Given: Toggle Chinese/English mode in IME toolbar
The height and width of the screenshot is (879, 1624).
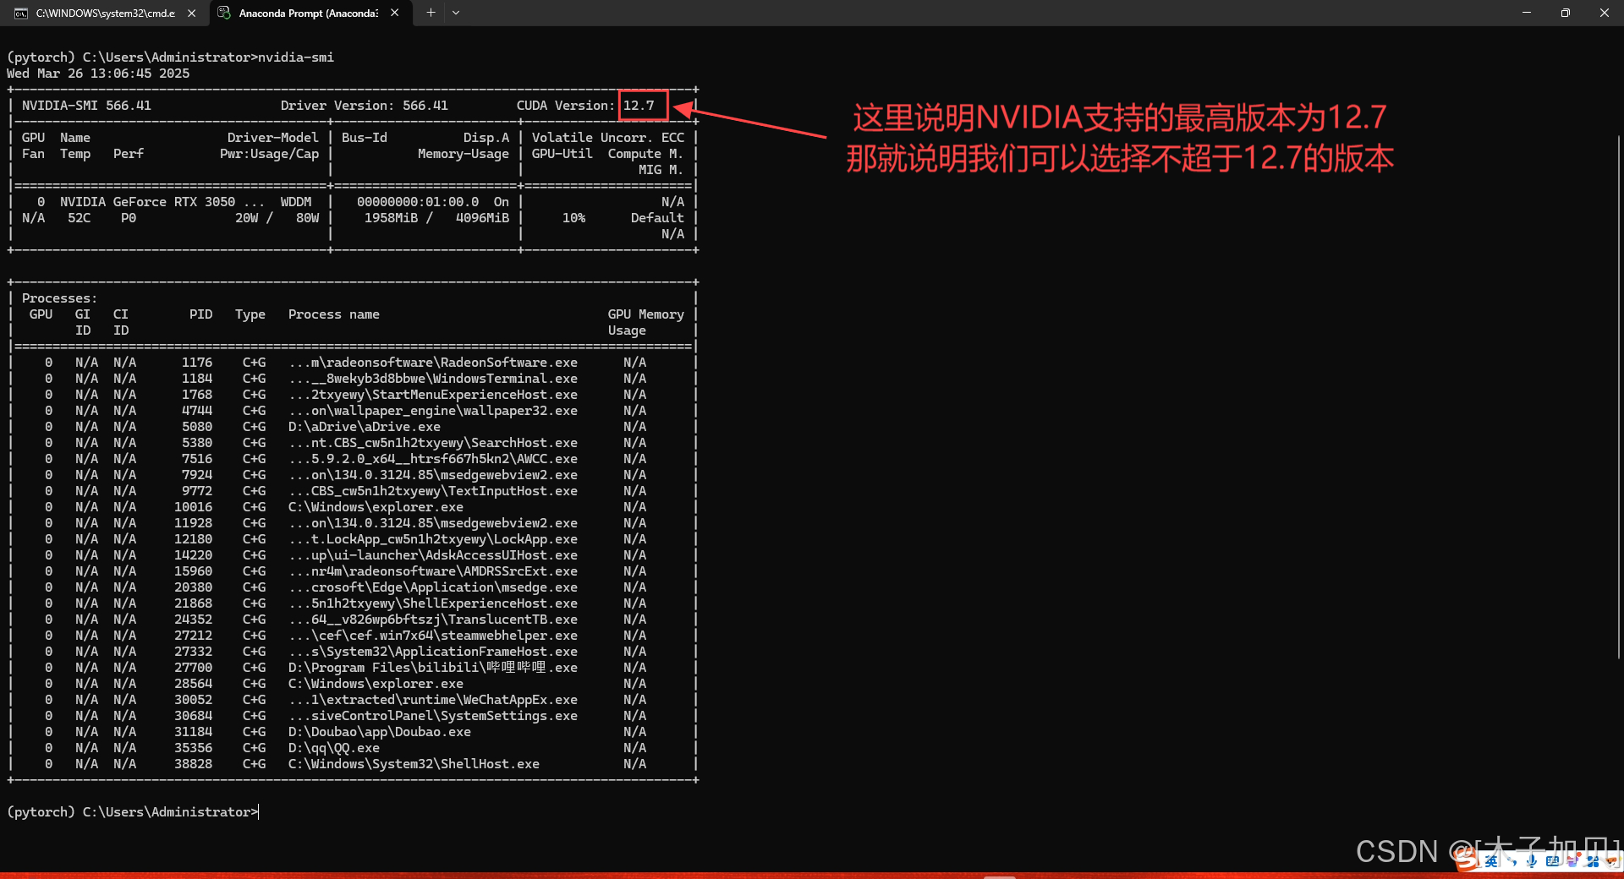Looking at the screenshot, I should pyautogui.click(x=1491, y=860).
